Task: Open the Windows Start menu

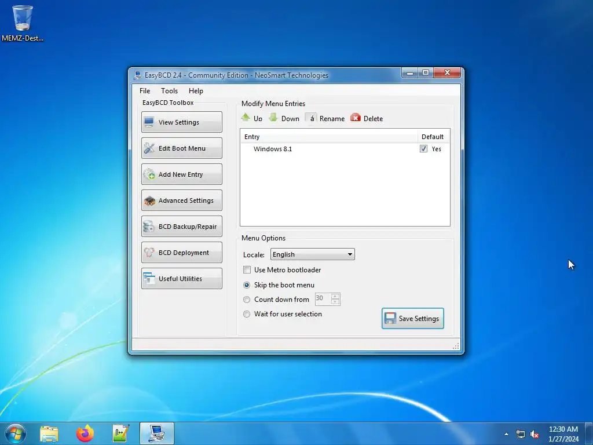Action: tap(16, 433)
